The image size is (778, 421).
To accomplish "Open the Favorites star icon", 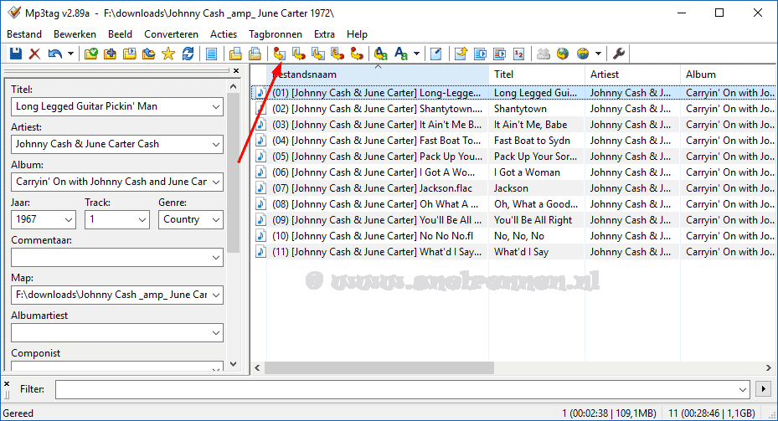I will (x=168, y=54).
